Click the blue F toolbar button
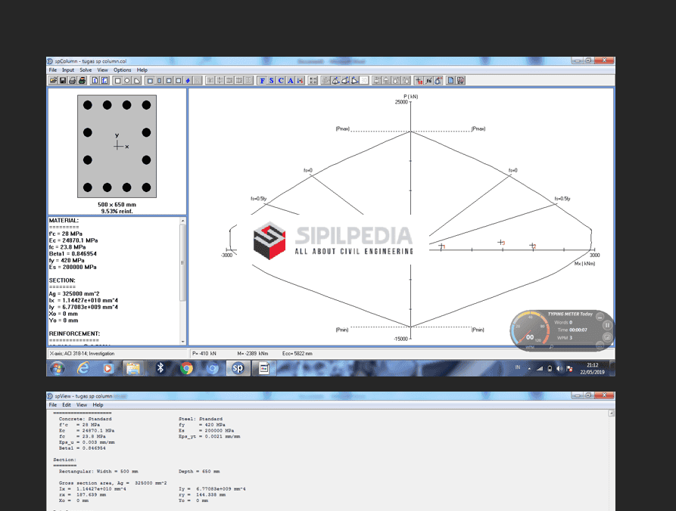 (263, 80)
